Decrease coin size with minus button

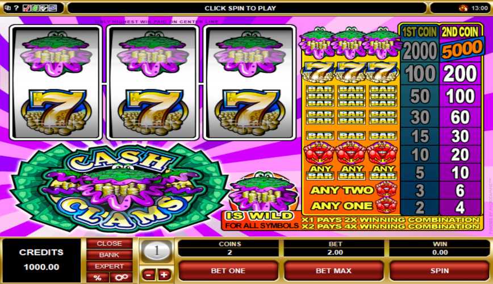[148, 275]
